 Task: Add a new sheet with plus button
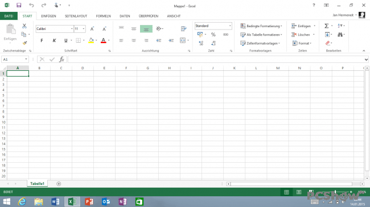pos(59,184)
